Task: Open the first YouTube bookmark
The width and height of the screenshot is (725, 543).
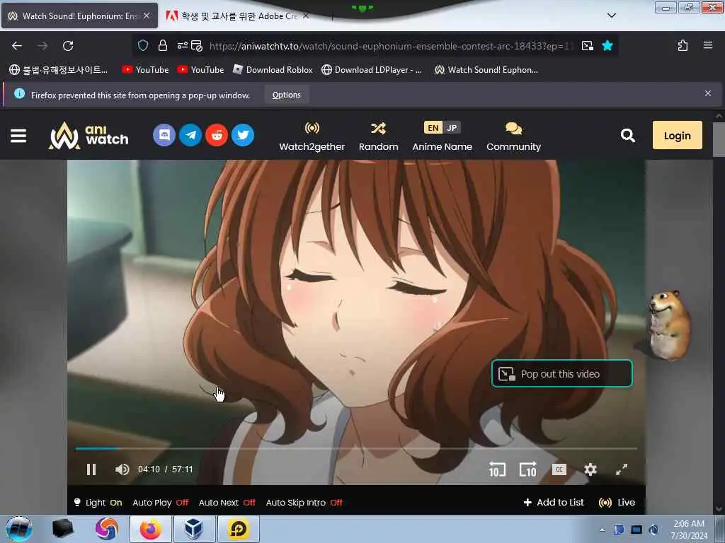Action: [x=145, y=70]
